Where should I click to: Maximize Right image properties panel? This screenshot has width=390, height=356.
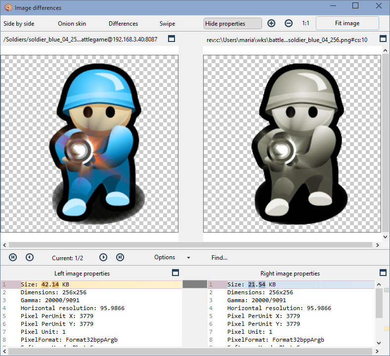click(383, 273)
